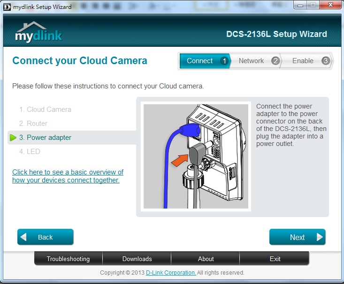Open the D-Link Corporation link
Viewport: 344px width, 284px height.
pyautogui.click(x=171, y=273)
